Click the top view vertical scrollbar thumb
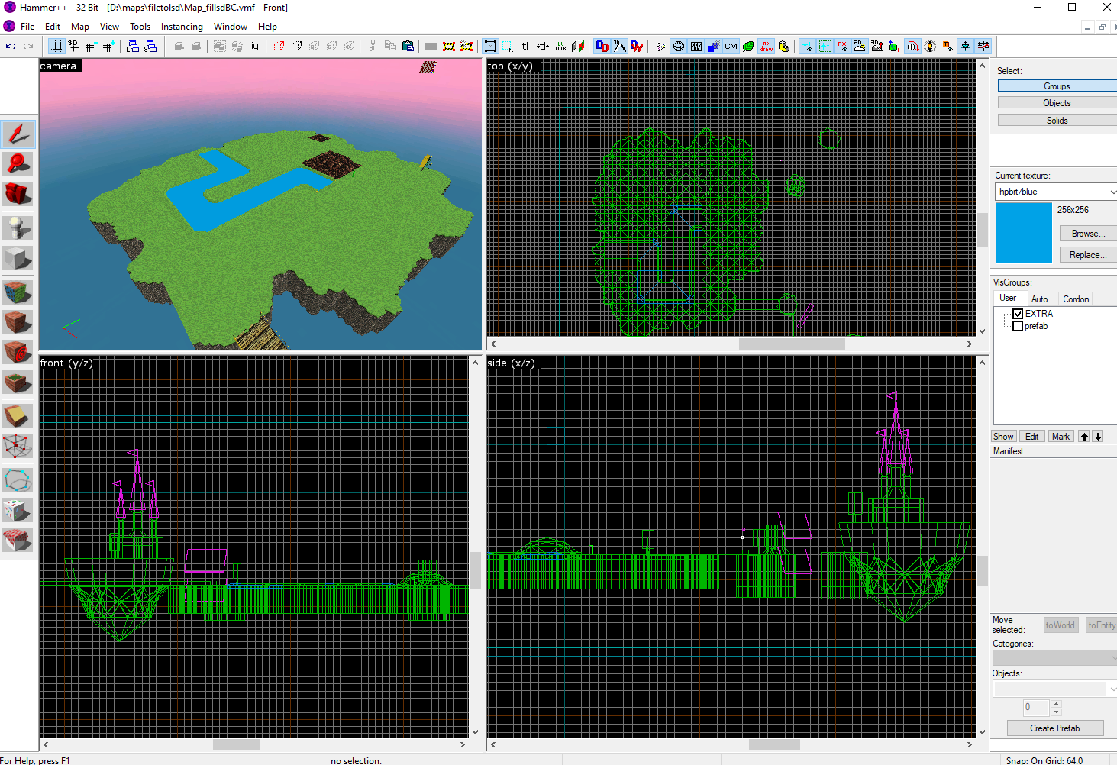 [x=982, y=229]
